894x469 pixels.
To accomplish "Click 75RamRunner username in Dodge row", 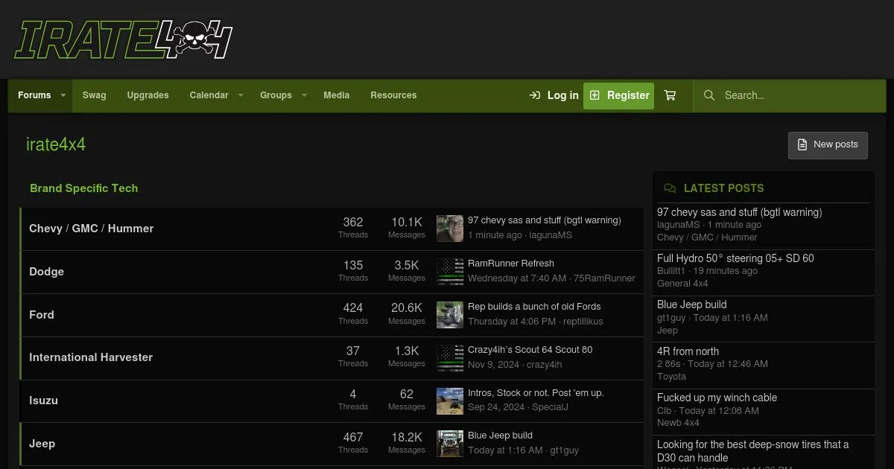I will click(x=604, y=278).
